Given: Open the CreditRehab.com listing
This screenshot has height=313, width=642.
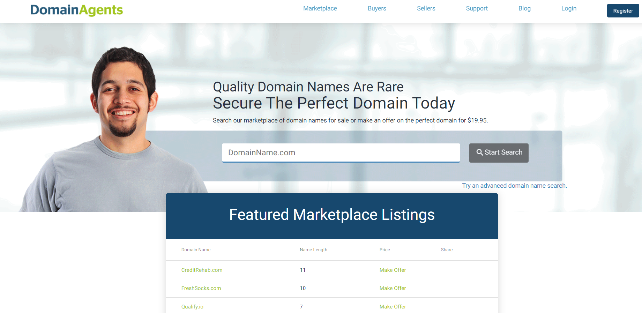Looking at the screenshot, I should point(202,270).
